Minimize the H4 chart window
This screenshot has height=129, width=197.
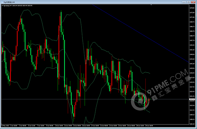[184, 2]
